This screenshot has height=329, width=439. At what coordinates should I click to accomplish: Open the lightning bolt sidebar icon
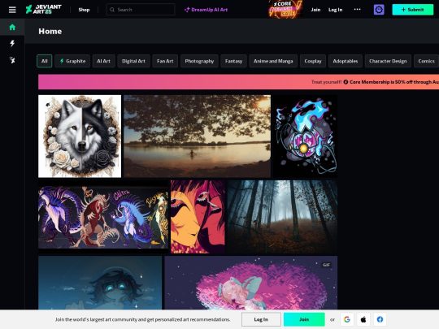(12, 43)
